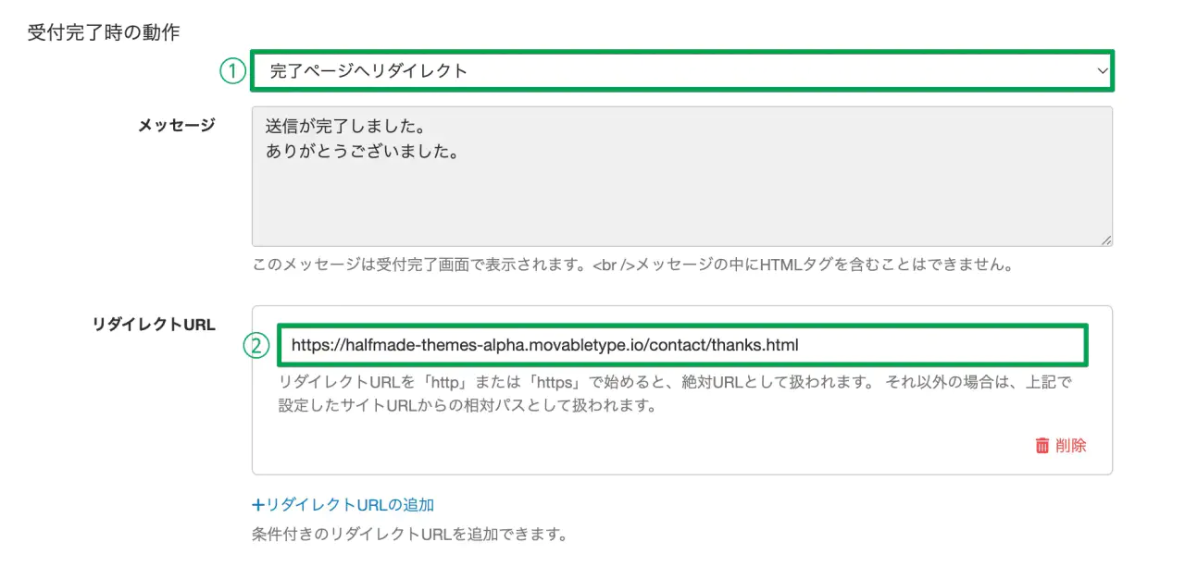1185x579 pixels.
Task: Click the 条件付きのリダイレクトURL description text
Action: pos(408,535)
